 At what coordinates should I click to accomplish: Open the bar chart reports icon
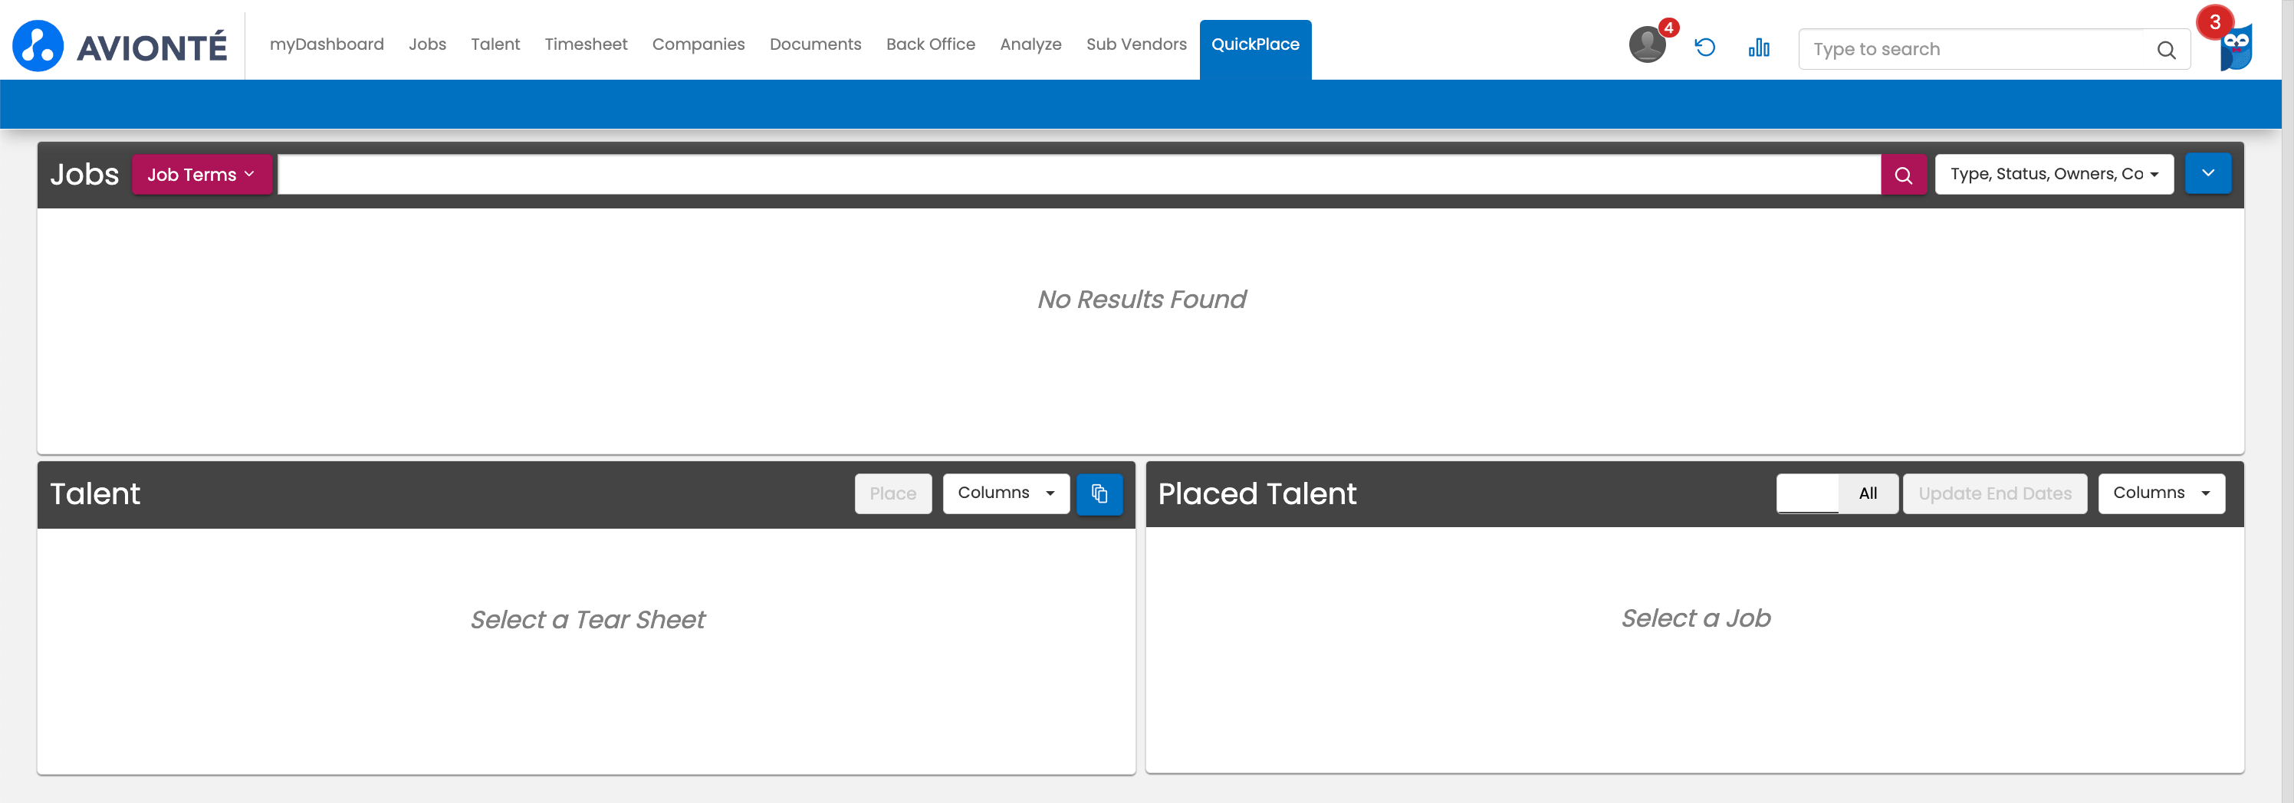tap(1759, 48)
